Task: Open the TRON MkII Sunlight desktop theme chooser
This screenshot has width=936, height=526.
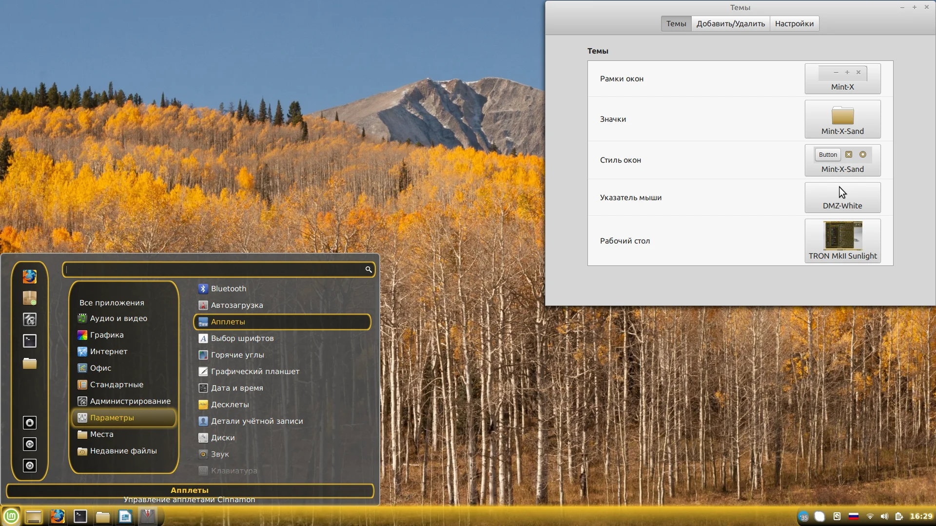Action: coord(842,241)
